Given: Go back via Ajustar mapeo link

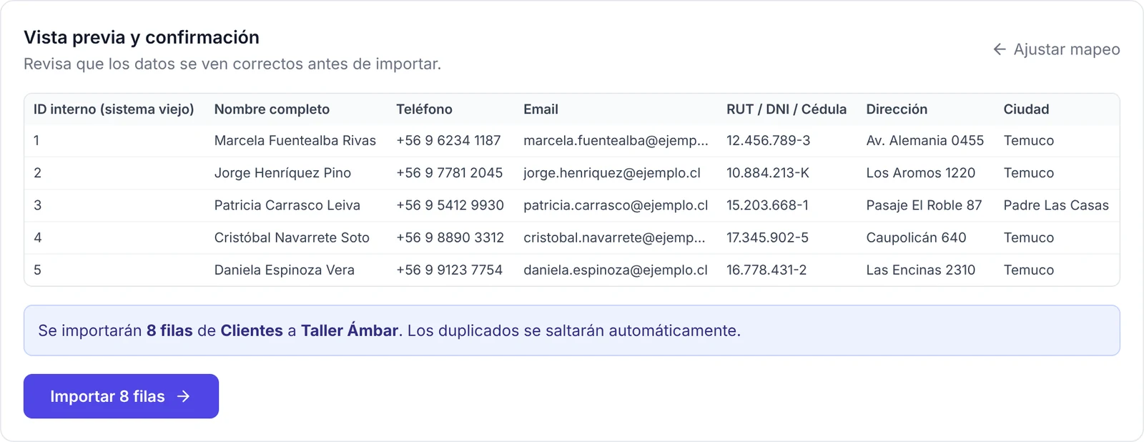Looking at the screenshot, I should pos(1056,49).
